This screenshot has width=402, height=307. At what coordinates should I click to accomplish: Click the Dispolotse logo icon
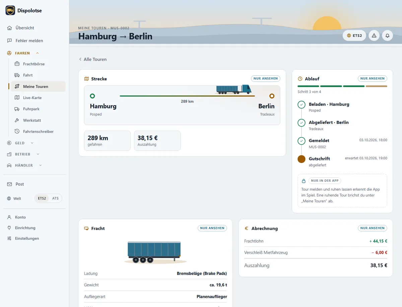click(10, 10)
